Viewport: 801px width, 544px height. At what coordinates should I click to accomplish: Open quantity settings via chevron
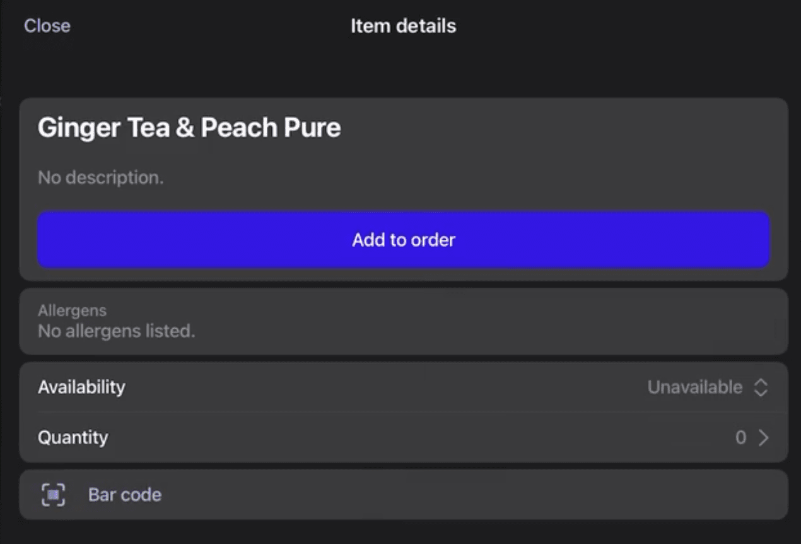[763, 437]
